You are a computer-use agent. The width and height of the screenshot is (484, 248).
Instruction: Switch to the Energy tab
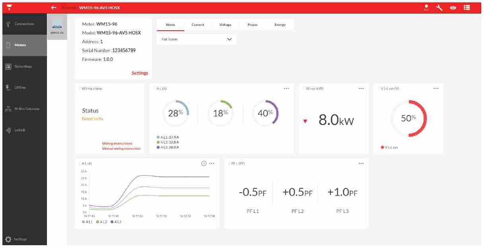pos(280,25)
